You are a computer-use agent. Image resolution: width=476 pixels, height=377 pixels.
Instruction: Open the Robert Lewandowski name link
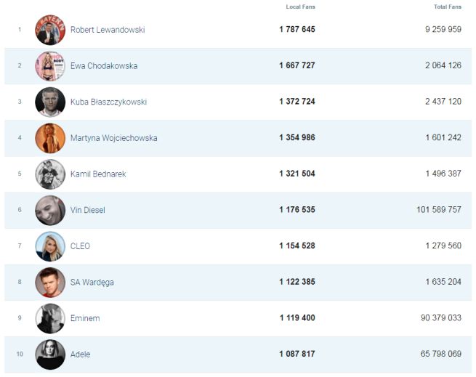click(107, 30)
